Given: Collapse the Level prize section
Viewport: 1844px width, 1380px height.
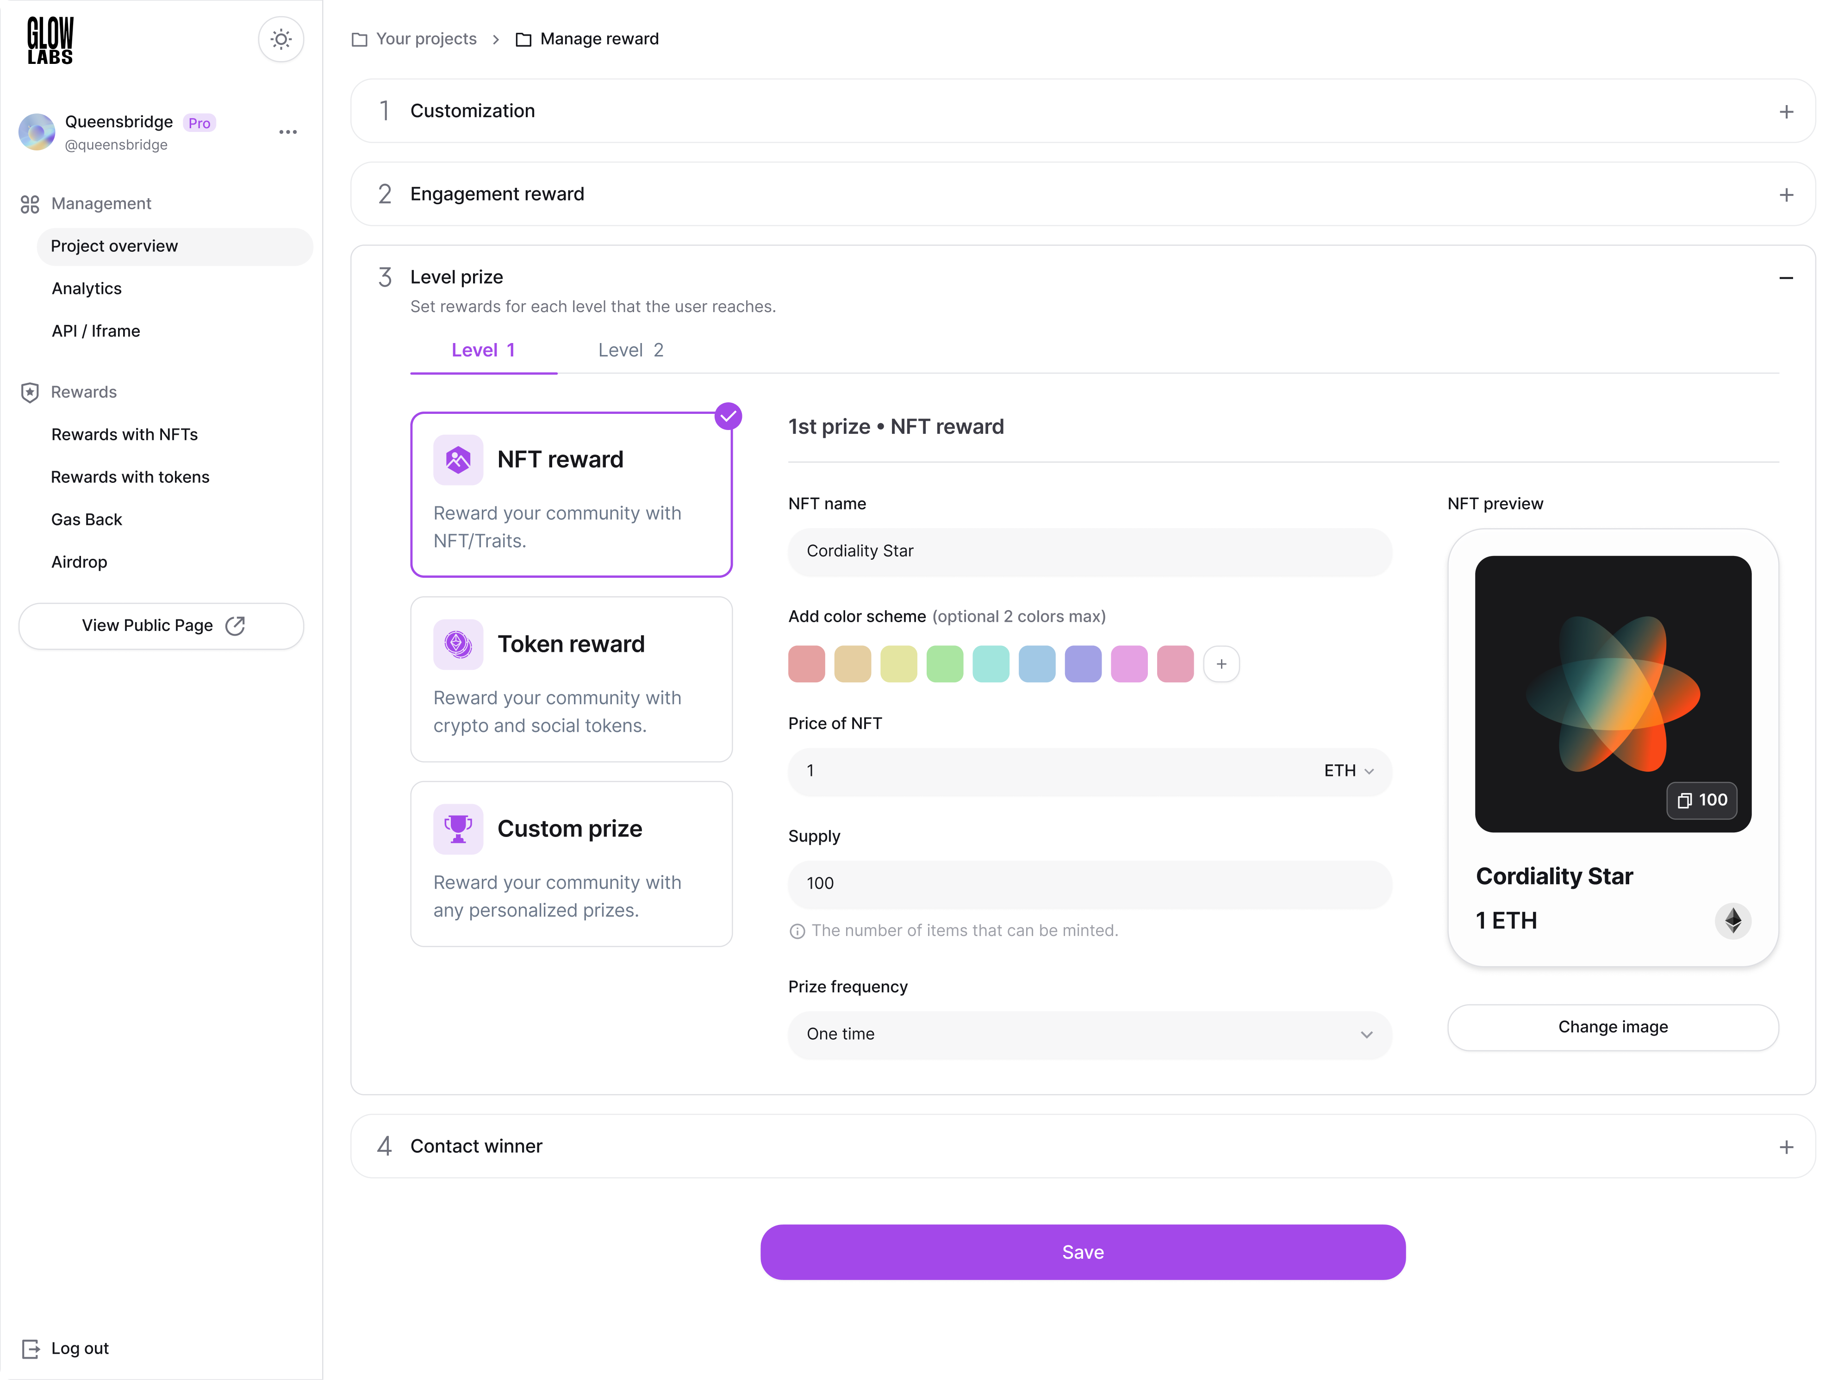Looking at the screenshot, I should point(1787,277).
